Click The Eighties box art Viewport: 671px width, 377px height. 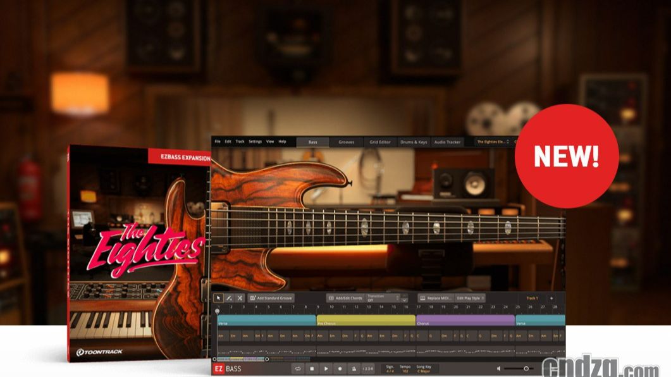point(139,253)
